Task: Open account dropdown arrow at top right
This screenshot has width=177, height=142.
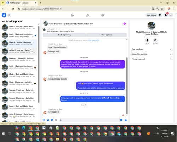Action: (171, 15)
